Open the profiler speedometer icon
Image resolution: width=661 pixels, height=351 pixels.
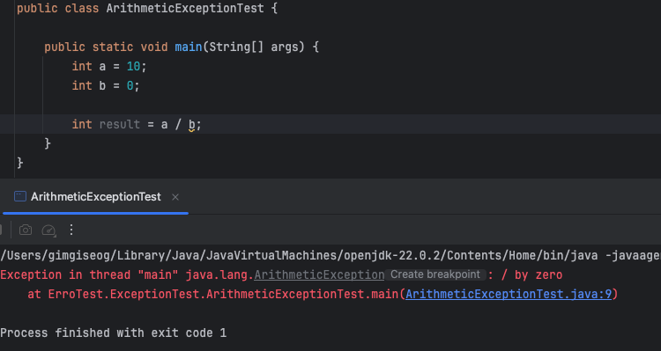48,230
